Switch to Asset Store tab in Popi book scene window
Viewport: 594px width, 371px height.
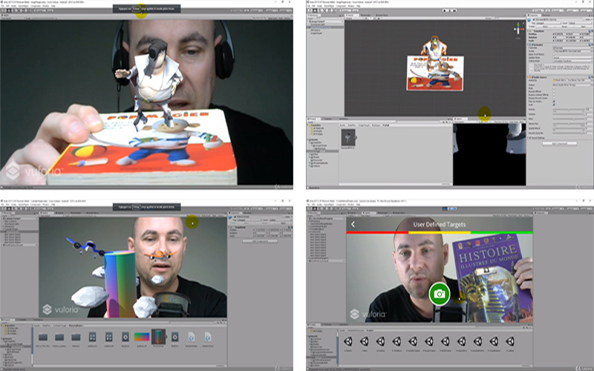click(382, 15)
